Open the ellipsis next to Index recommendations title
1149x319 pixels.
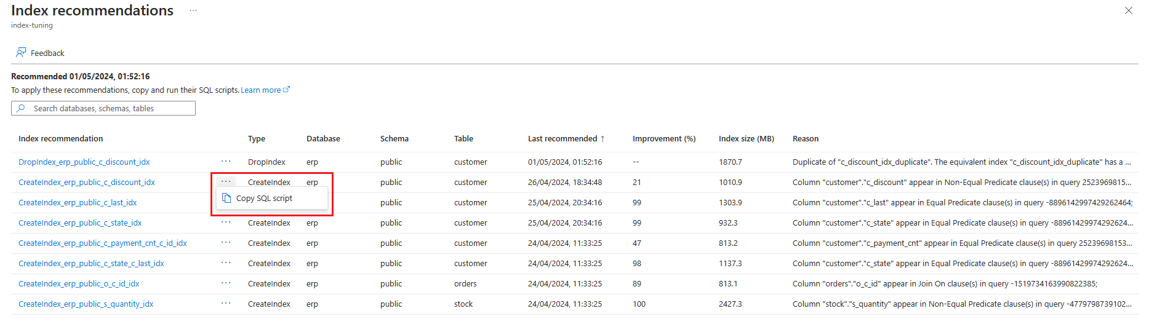[x=193, y=10]
